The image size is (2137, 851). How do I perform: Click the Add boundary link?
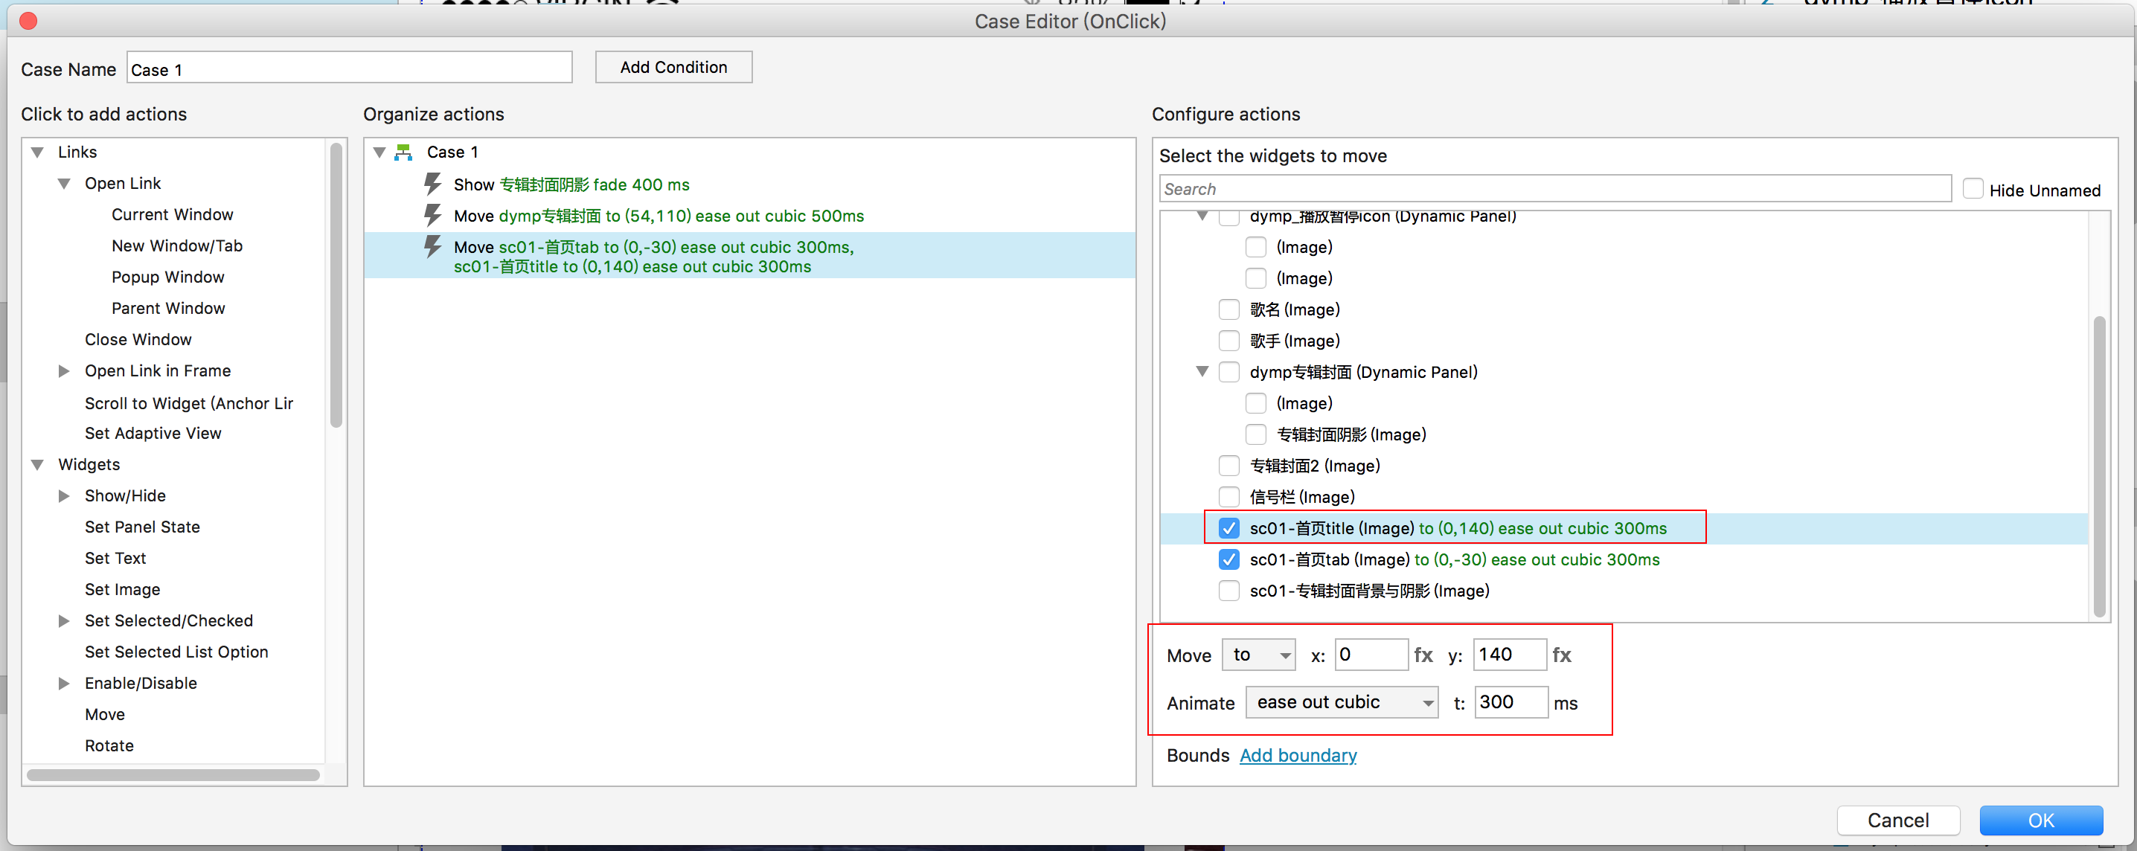point(1298,755)
